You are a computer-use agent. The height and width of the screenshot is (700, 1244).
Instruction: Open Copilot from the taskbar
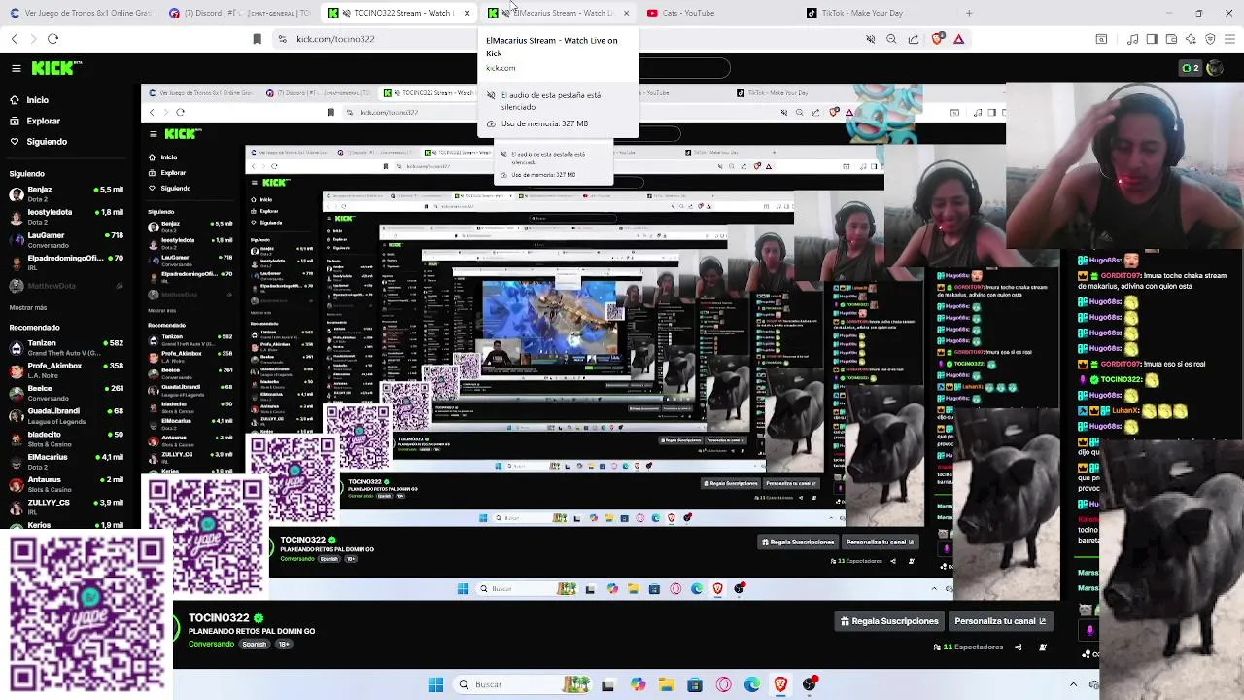click(638, 684)
